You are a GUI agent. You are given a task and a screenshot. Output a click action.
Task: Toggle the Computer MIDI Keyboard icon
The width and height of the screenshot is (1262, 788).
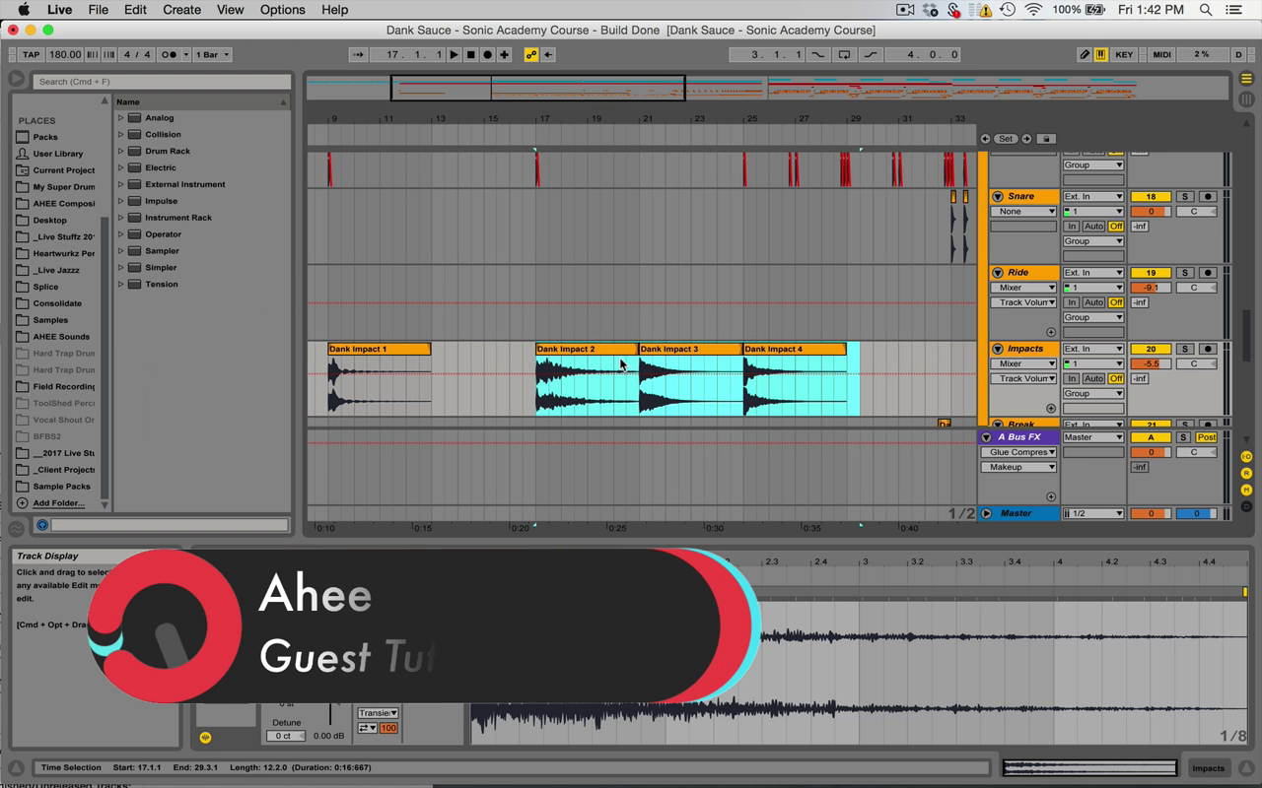click(1101, 55)
